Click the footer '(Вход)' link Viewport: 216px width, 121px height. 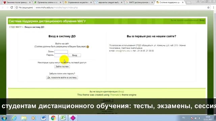[x=121, y=91]
